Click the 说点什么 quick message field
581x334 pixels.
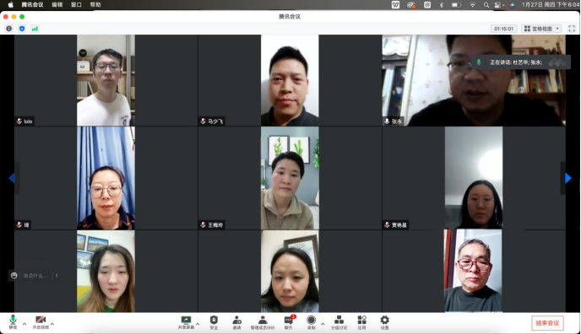point(35,276)
